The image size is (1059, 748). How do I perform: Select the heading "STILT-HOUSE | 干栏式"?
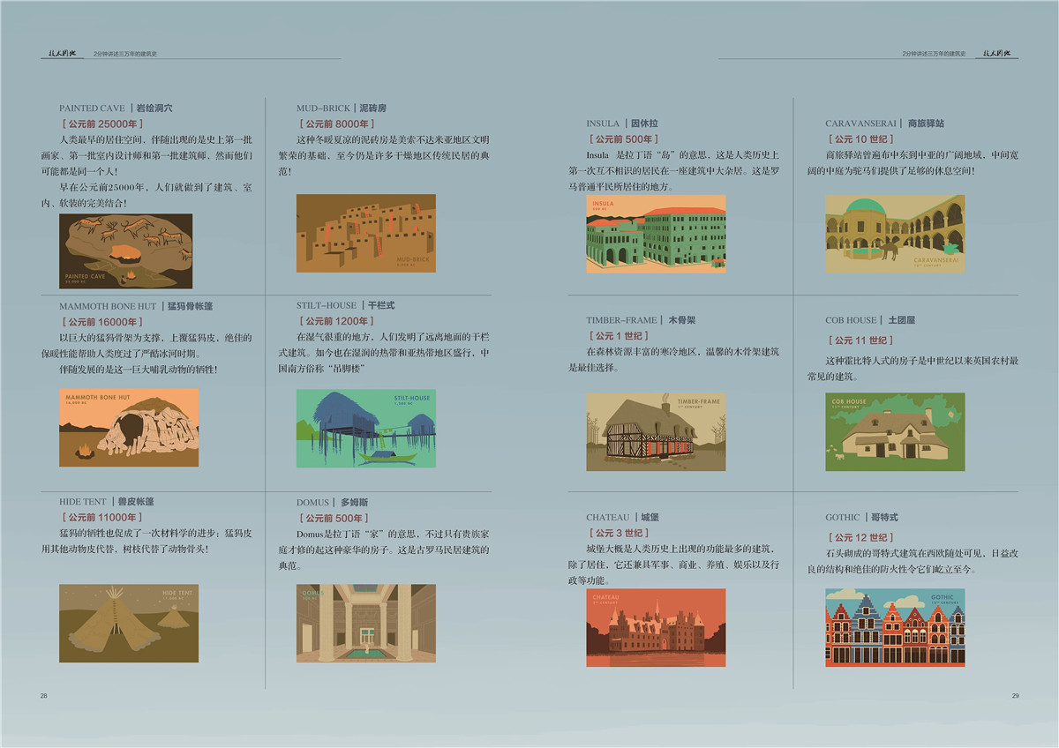click(x=345, y=305)
